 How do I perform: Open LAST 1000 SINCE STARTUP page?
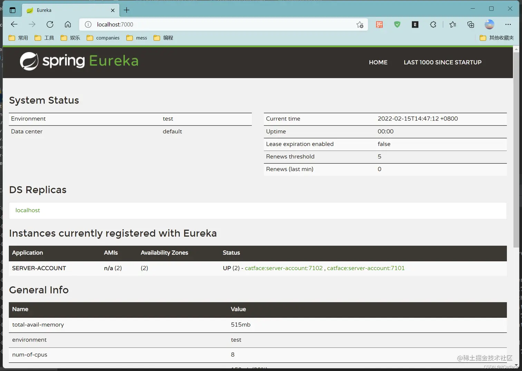(443, 62)
